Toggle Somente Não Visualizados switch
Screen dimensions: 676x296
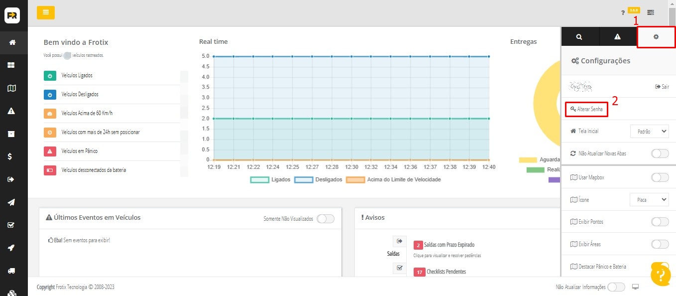click(326, 218)
